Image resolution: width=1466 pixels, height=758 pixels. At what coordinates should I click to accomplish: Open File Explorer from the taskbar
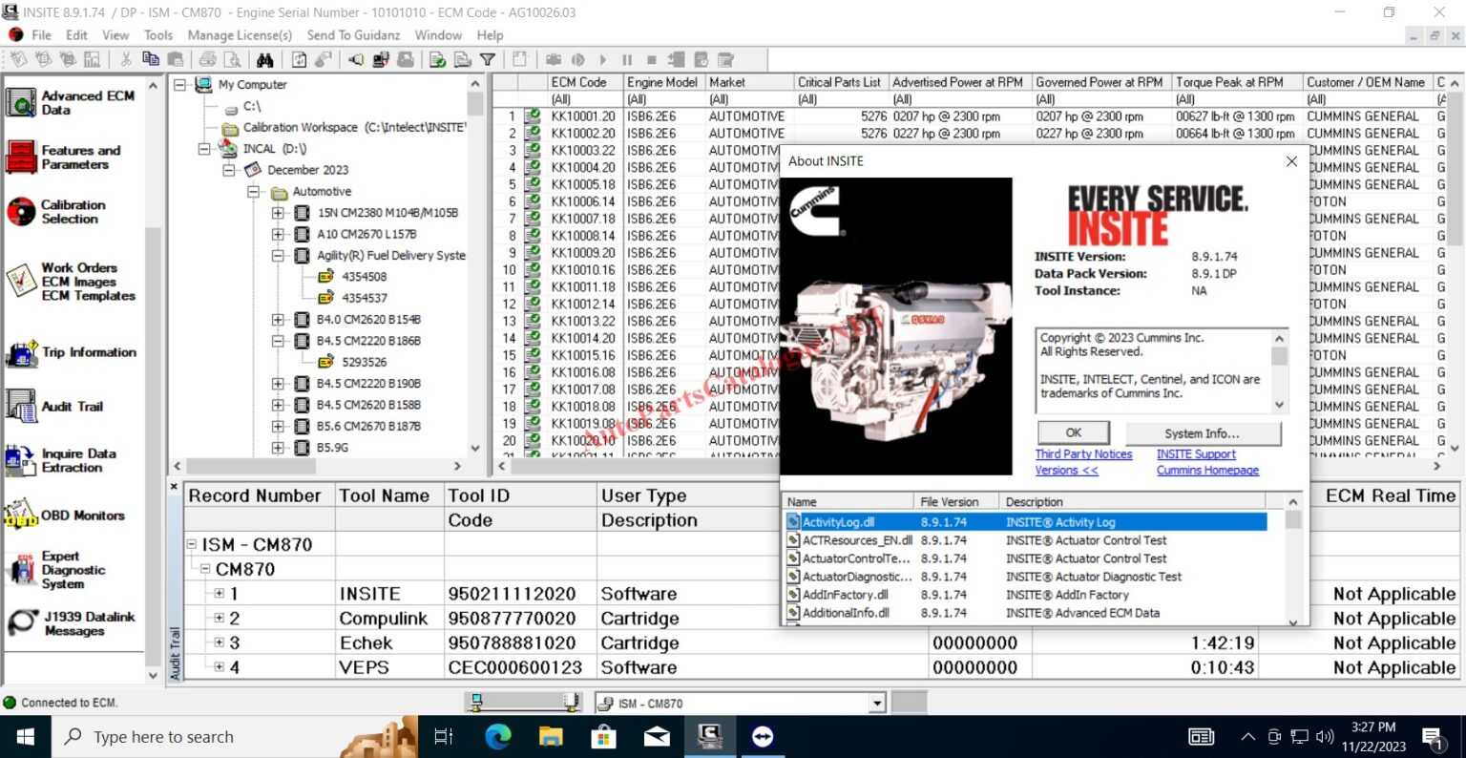[551, 736]
